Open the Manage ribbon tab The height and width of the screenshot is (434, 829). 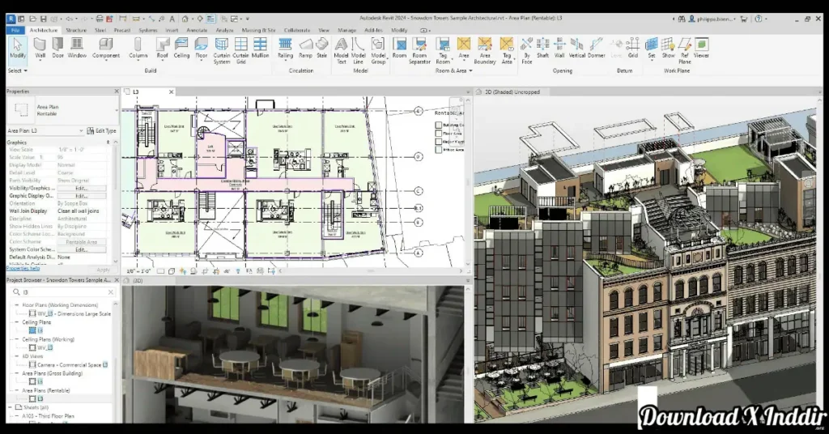click(346, 30)
